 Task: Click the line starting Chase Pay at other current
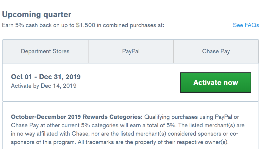[76, 125]
